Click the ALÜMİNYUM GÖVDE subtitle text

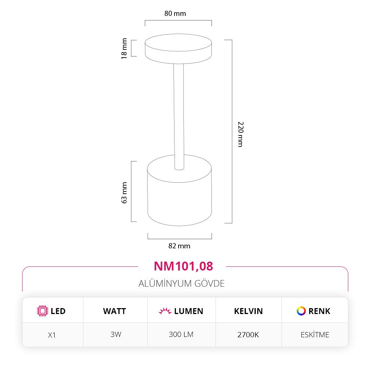(x=182, y=283)
